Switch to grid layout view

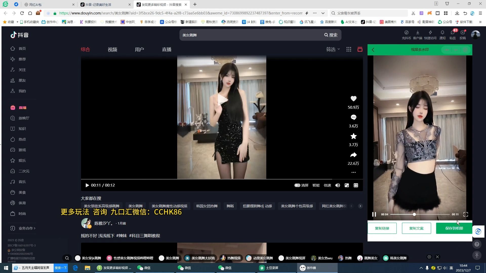[x=349, y=49]
